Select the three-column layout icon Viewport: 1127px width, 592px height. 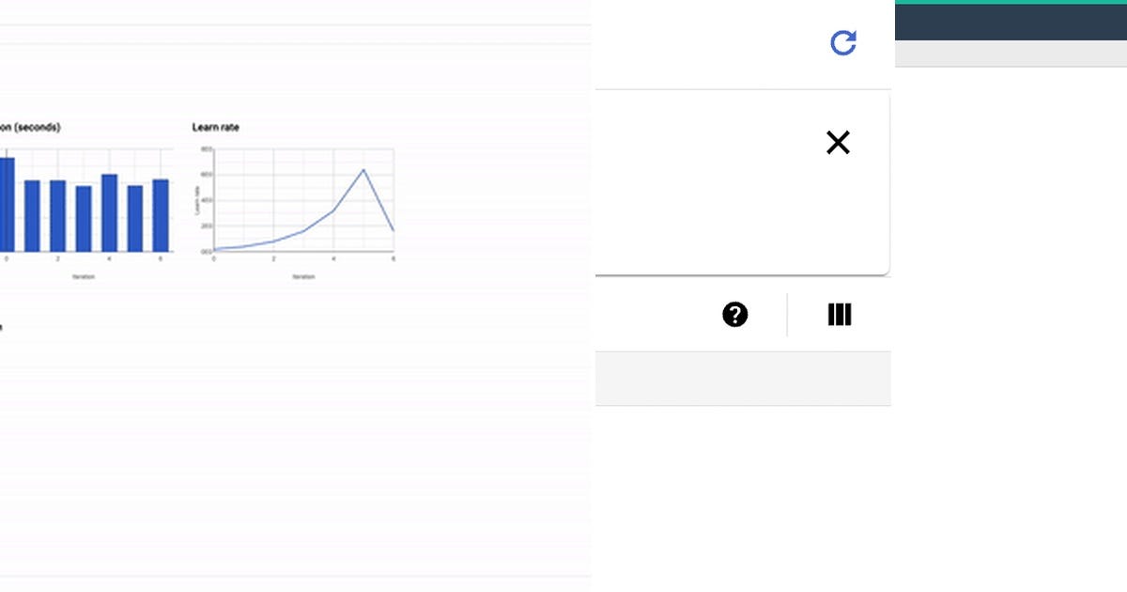(x=839, y=314)
